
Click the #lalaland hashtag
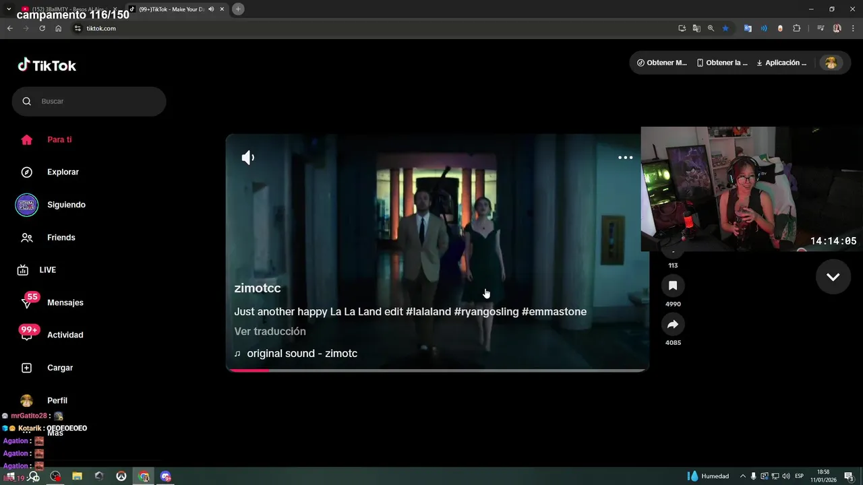[x=428, y=312]
